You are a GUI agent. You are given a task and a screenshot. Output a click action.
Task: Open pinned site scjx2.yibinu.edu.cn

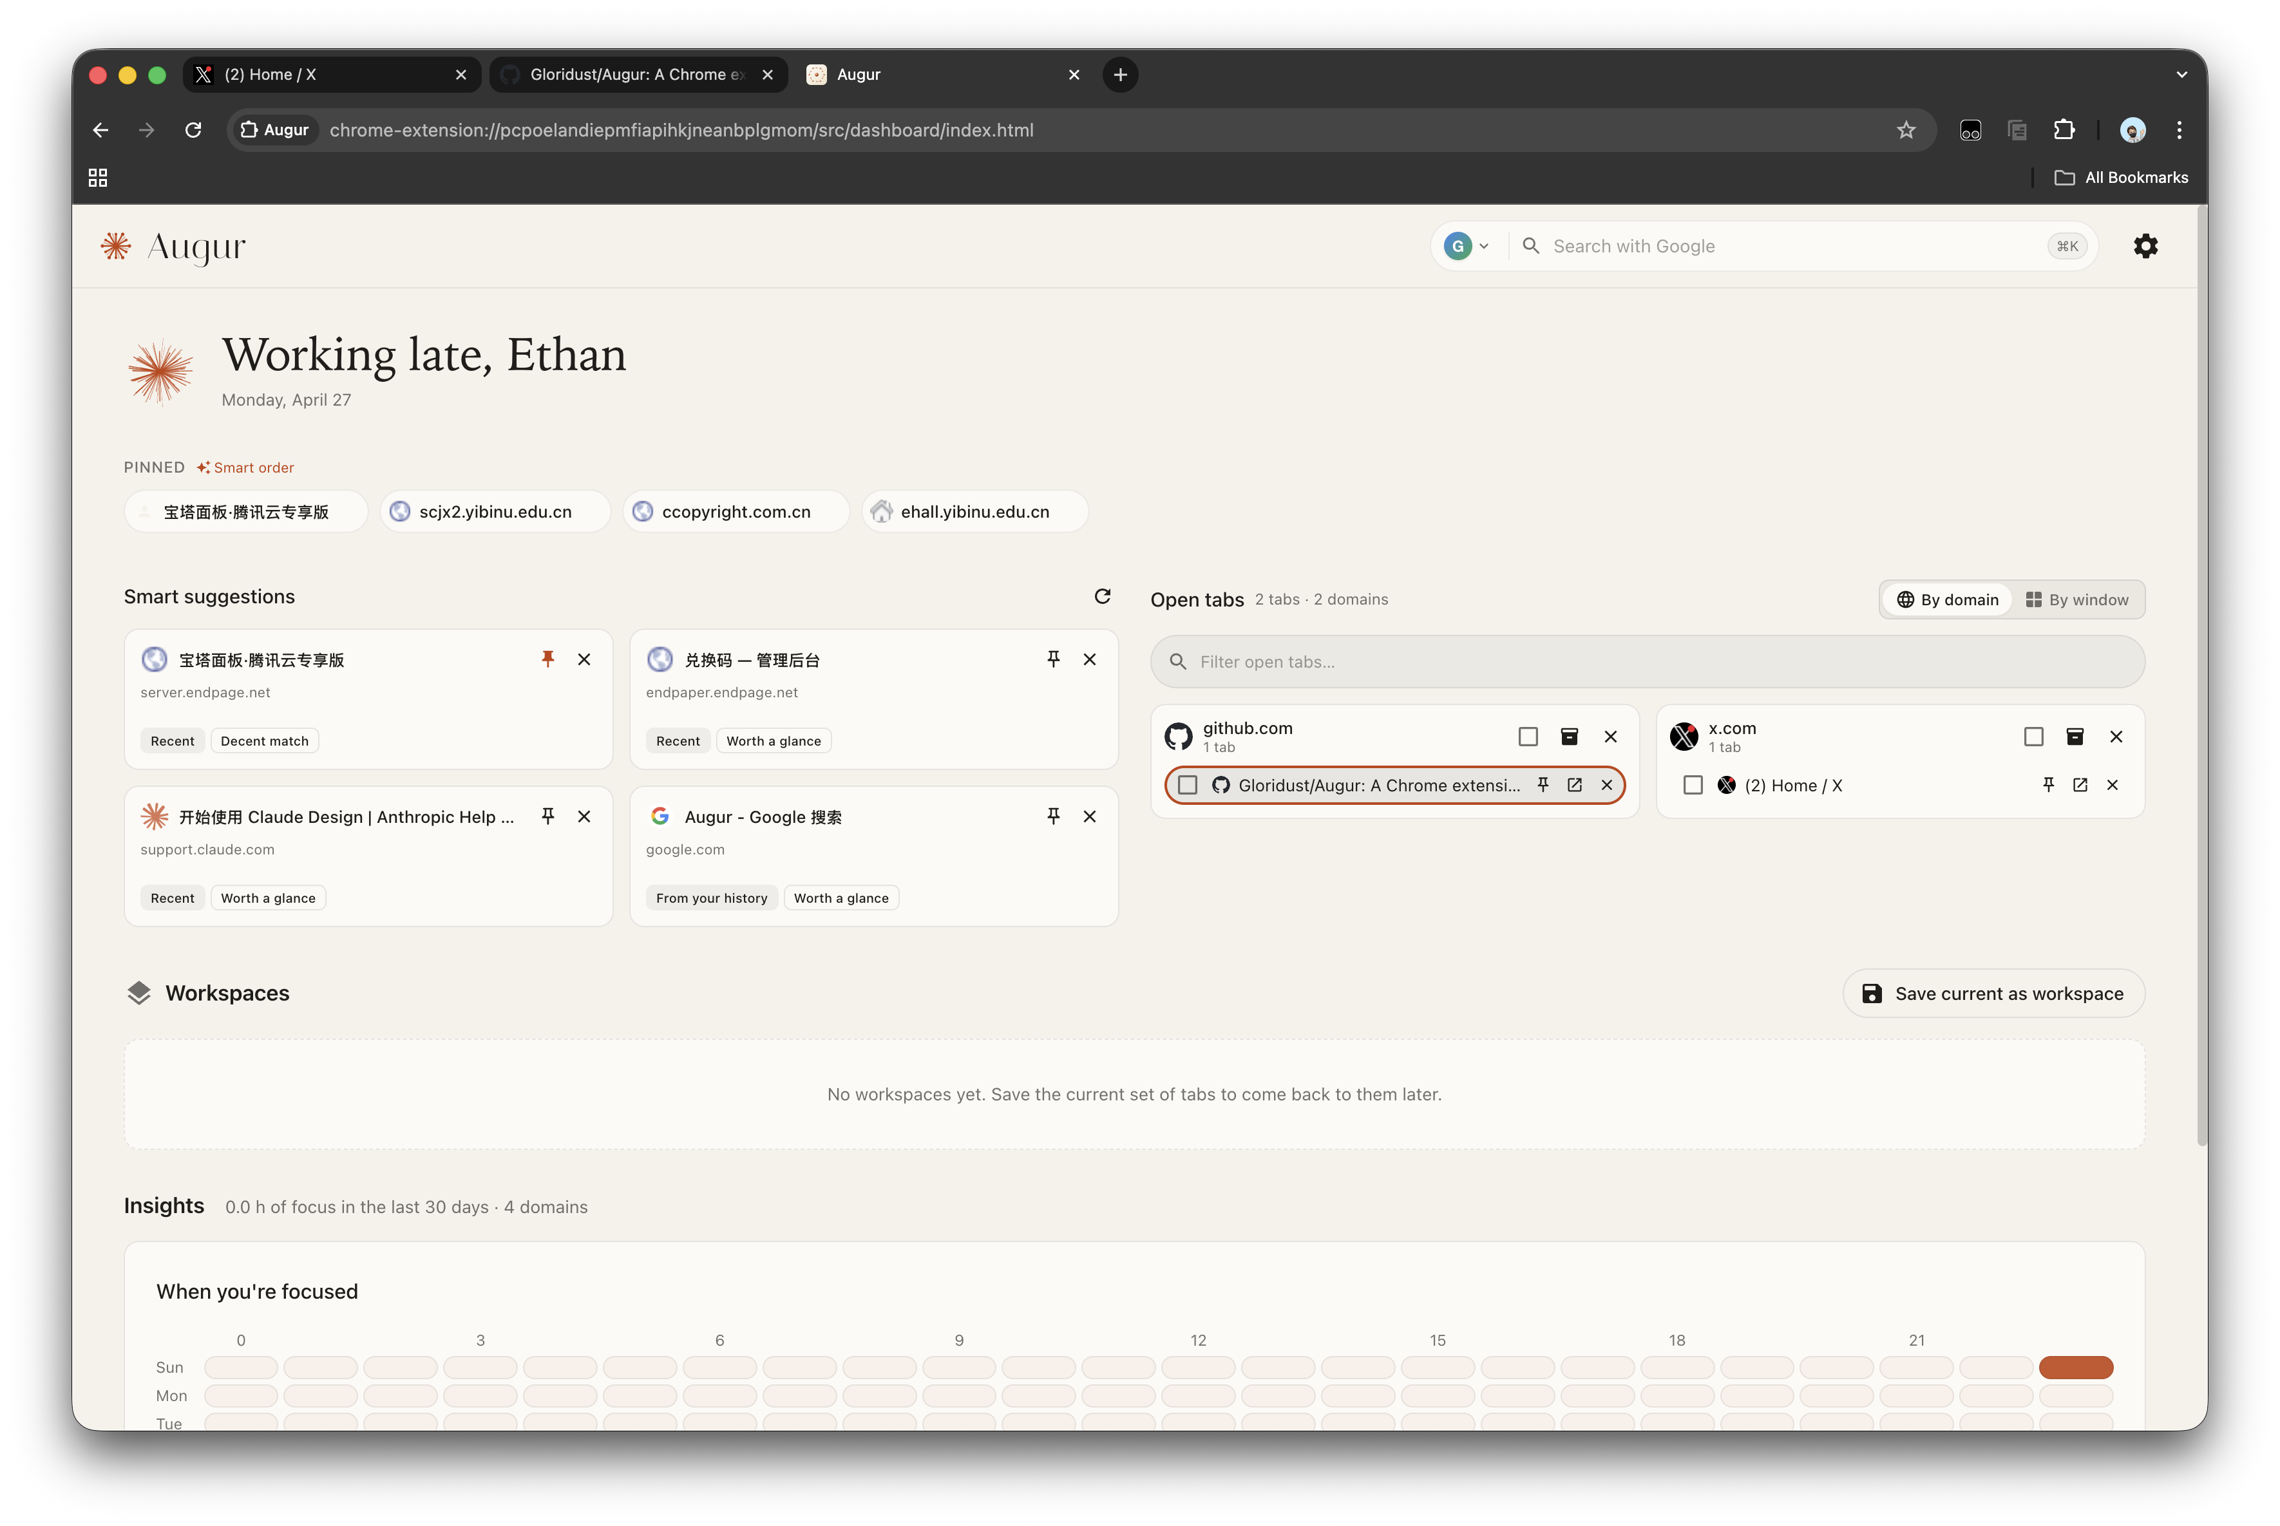(495, 511)
